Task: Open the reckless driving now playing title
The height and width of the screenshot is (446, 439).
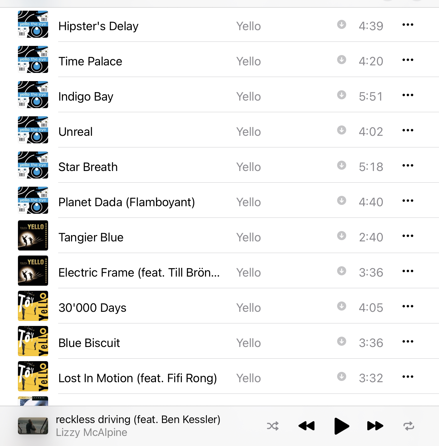Action: coord(138,420)
